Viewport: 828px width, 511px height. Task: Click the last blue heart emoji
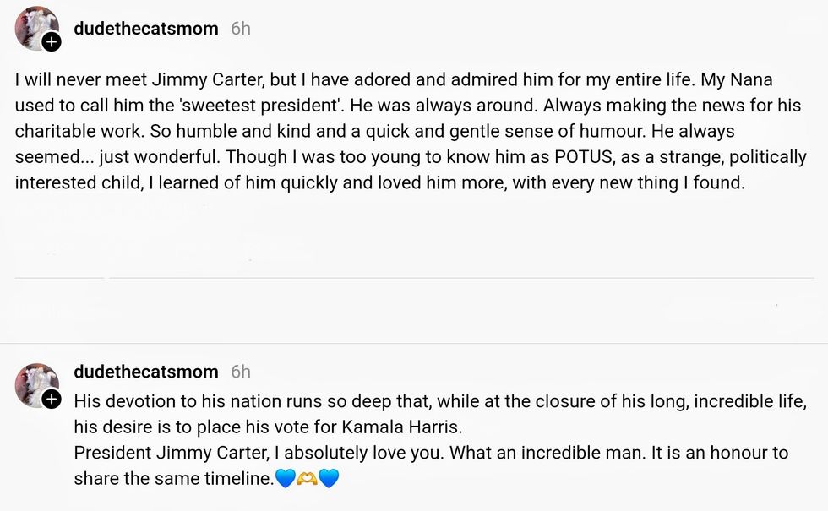(x=329, y=479)
